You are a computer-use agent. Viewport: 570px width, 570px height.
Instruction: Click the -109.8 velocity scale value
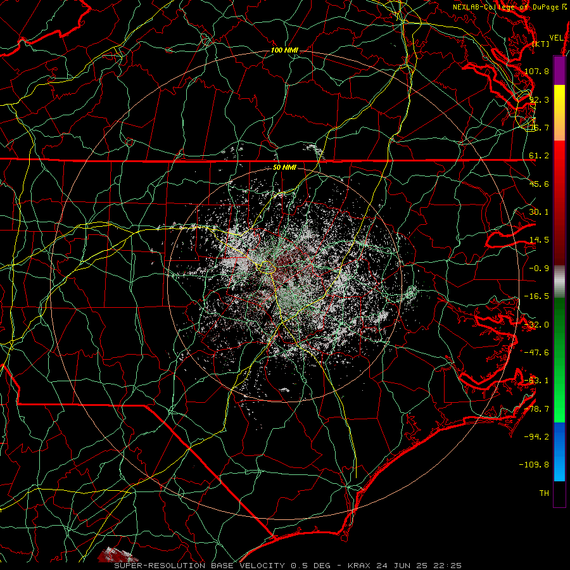tap(534, 465)
